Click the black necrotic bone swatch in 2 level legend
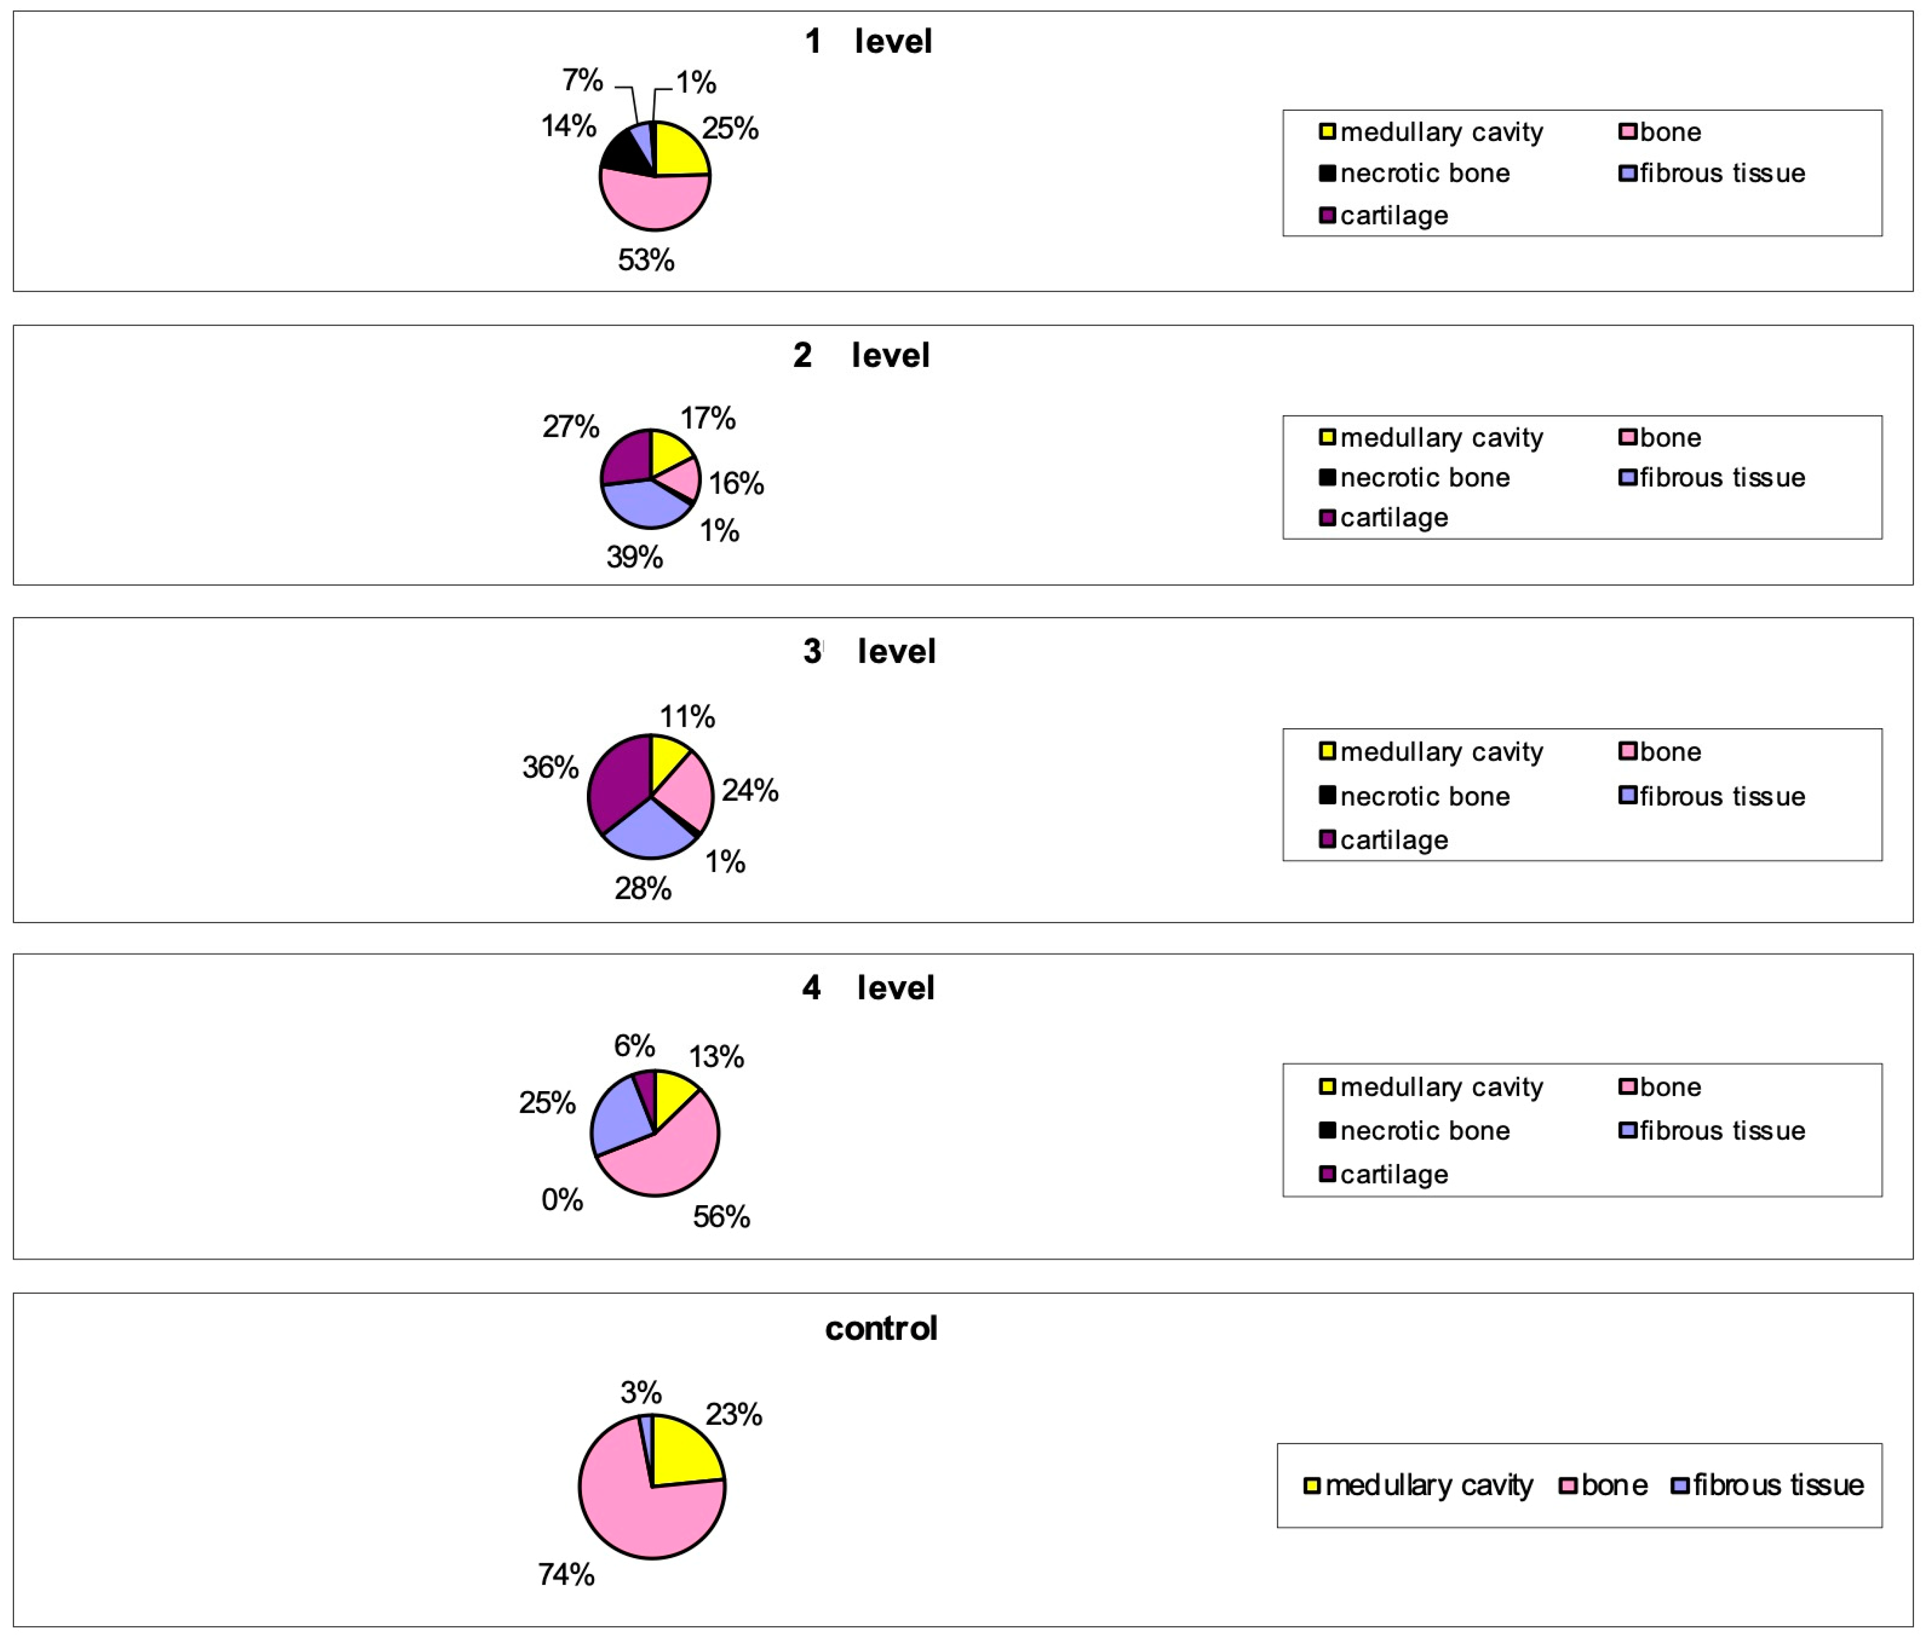Viewport: 1924px width, 1637px height. [1327, 478]
